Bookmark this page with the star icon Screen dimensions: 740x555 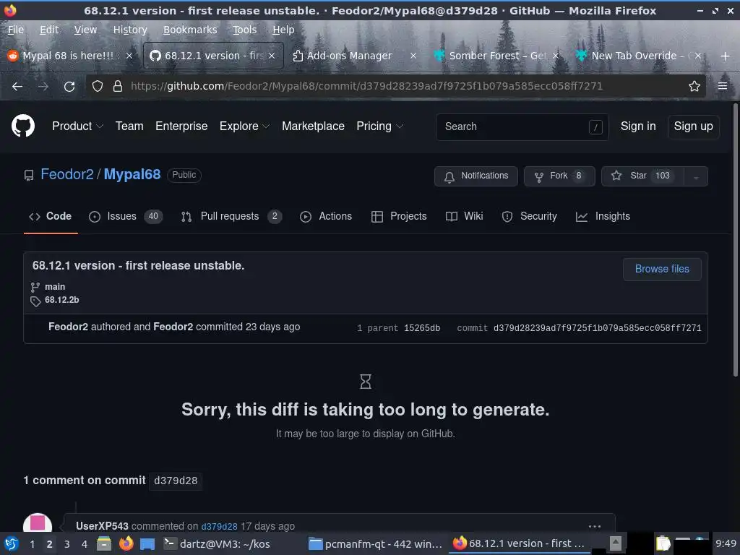pos(694,87)
